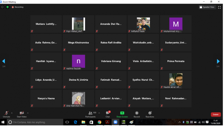Expand audio options arrow next to Unmute
The height and width of the screenshot is (128, 224).
(12, 113)
